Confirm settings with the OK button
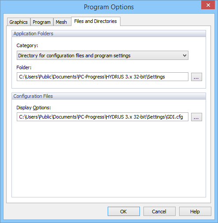 click(x=124, y=212)
